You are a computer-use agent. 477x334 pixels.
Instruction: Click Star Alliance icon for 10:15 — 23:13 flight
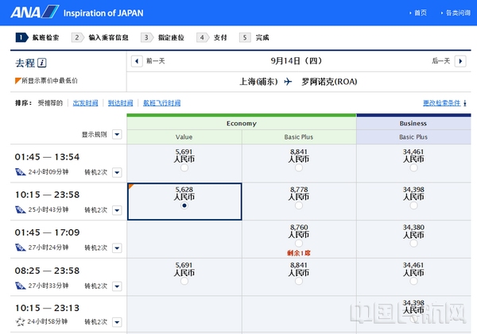pos(20,321)
